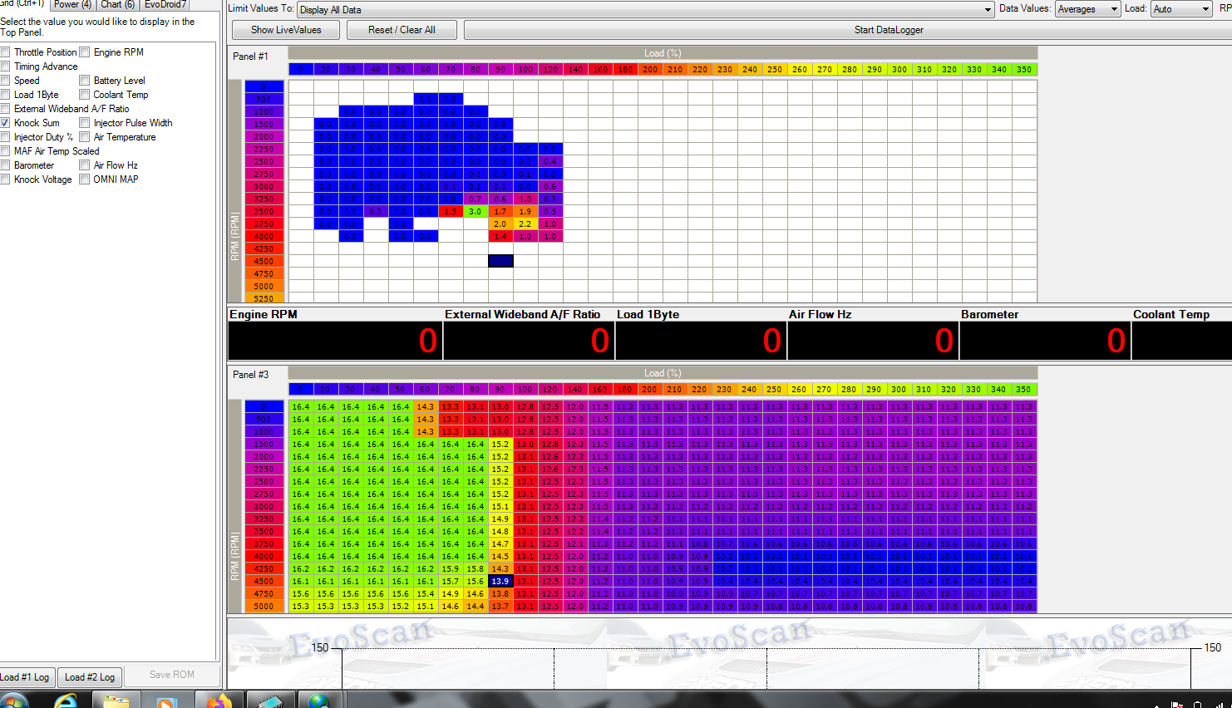1232x708 pixels.
Task: Open Windows Media Player from the taskbar
Action: click(x=166, y=701)
